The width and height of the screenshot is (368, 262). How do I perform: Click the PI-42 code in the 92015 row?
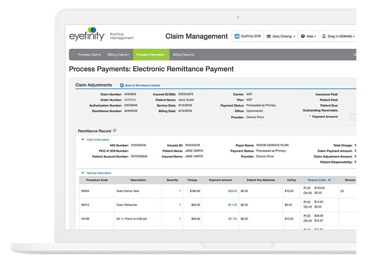(307, 202)
